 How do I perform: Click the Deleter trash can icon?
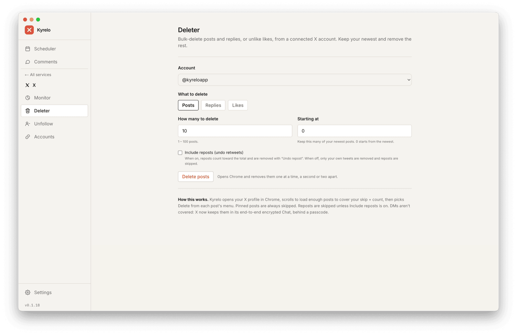(x=28, y=111)
